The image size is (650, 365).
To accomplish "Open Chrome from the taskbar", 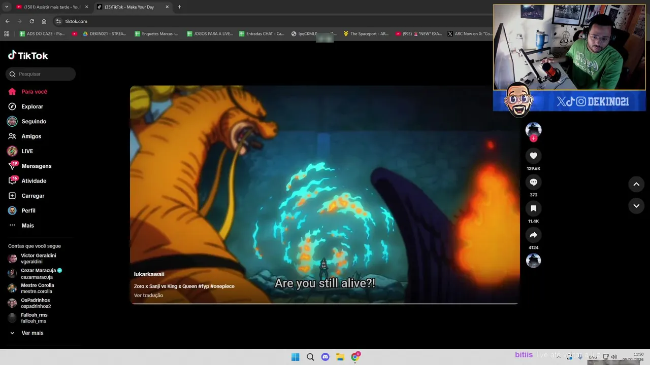I will click(355, 357).
